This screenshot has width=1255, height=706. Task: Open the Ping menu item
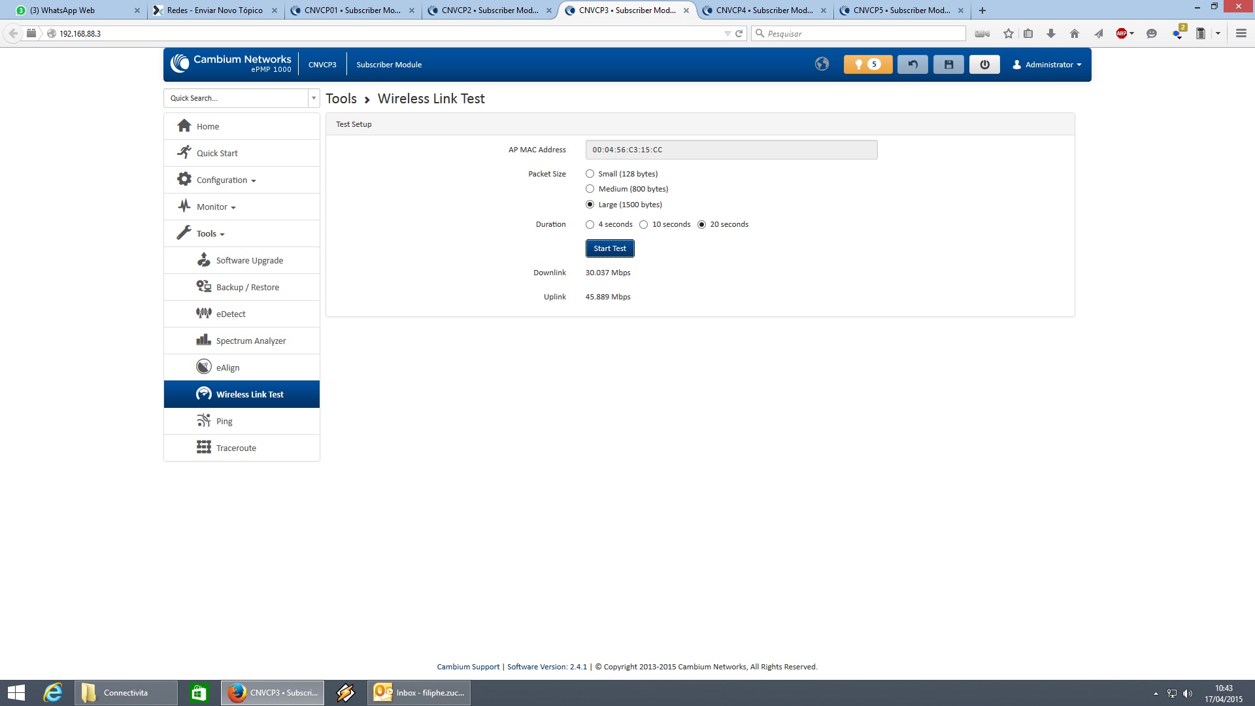coord(224,421)
